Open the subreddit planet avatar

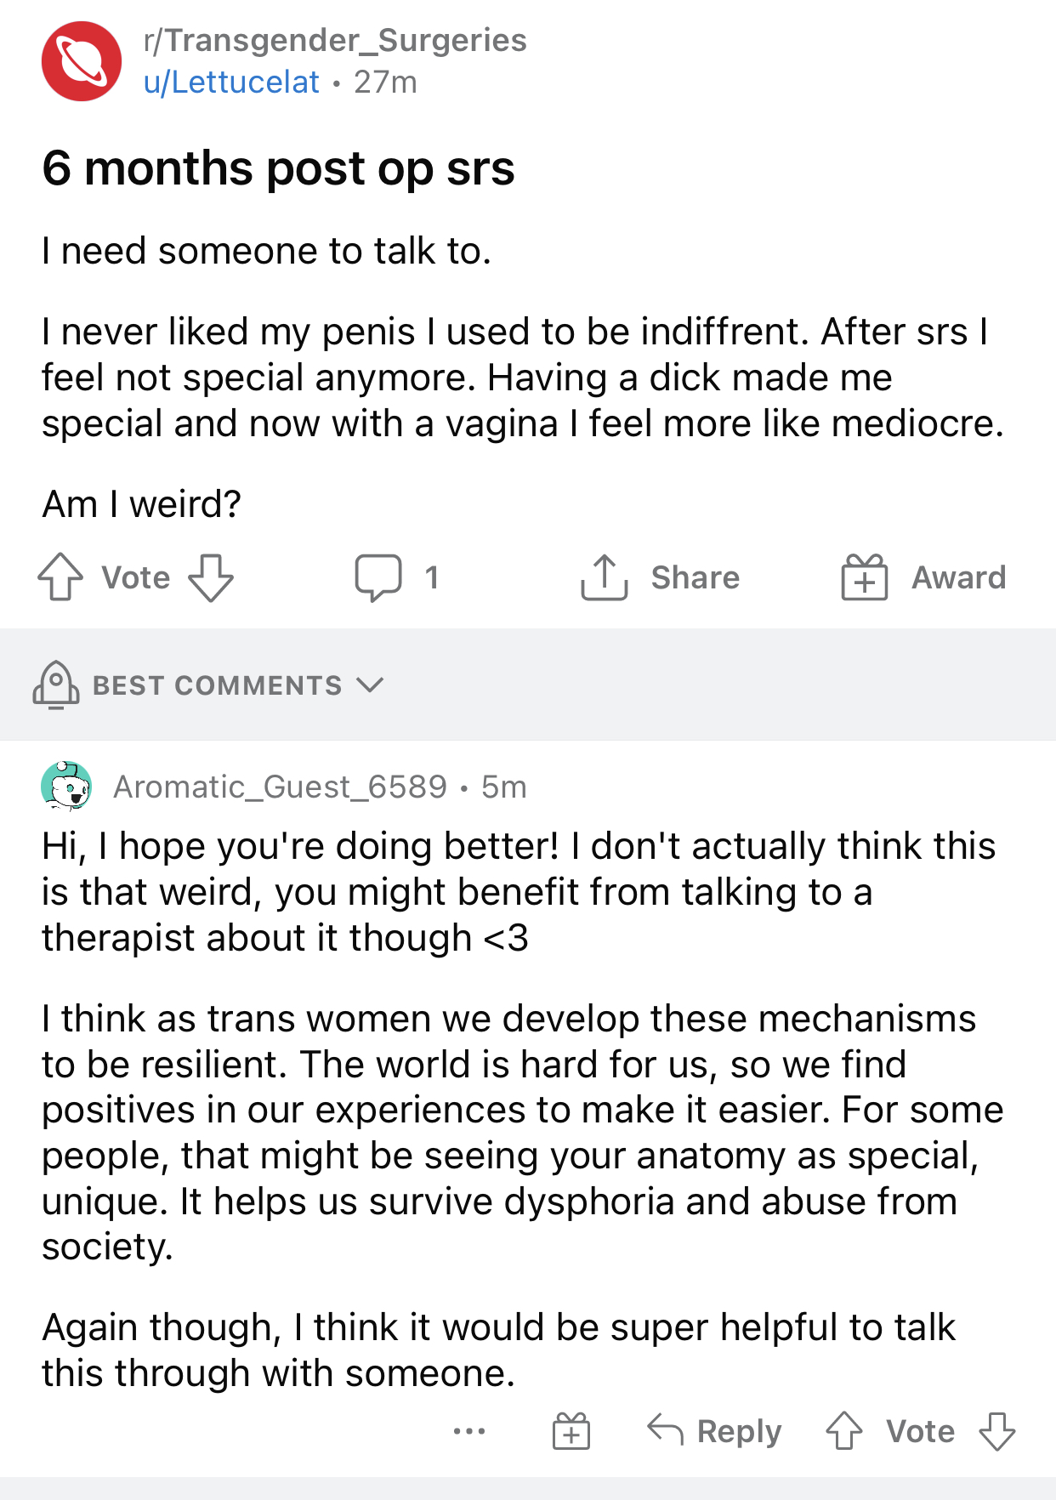(82, 61)
